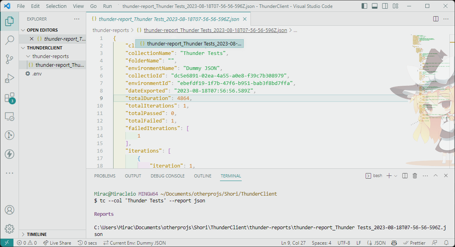Viewport: 455px width, 247px height.
Task: Toggle secondary side bar visibility
Action: (x=385, y=6)
